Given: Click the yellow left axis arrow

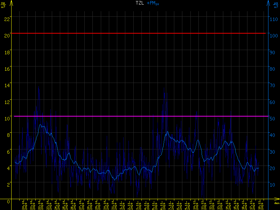Looking at the screenshot, I should point(12,3).
